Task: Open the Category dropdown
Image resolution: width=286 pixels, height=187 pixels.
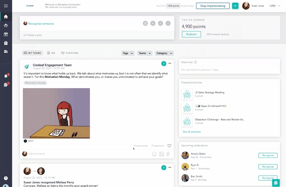Action: tap(164, 53)
